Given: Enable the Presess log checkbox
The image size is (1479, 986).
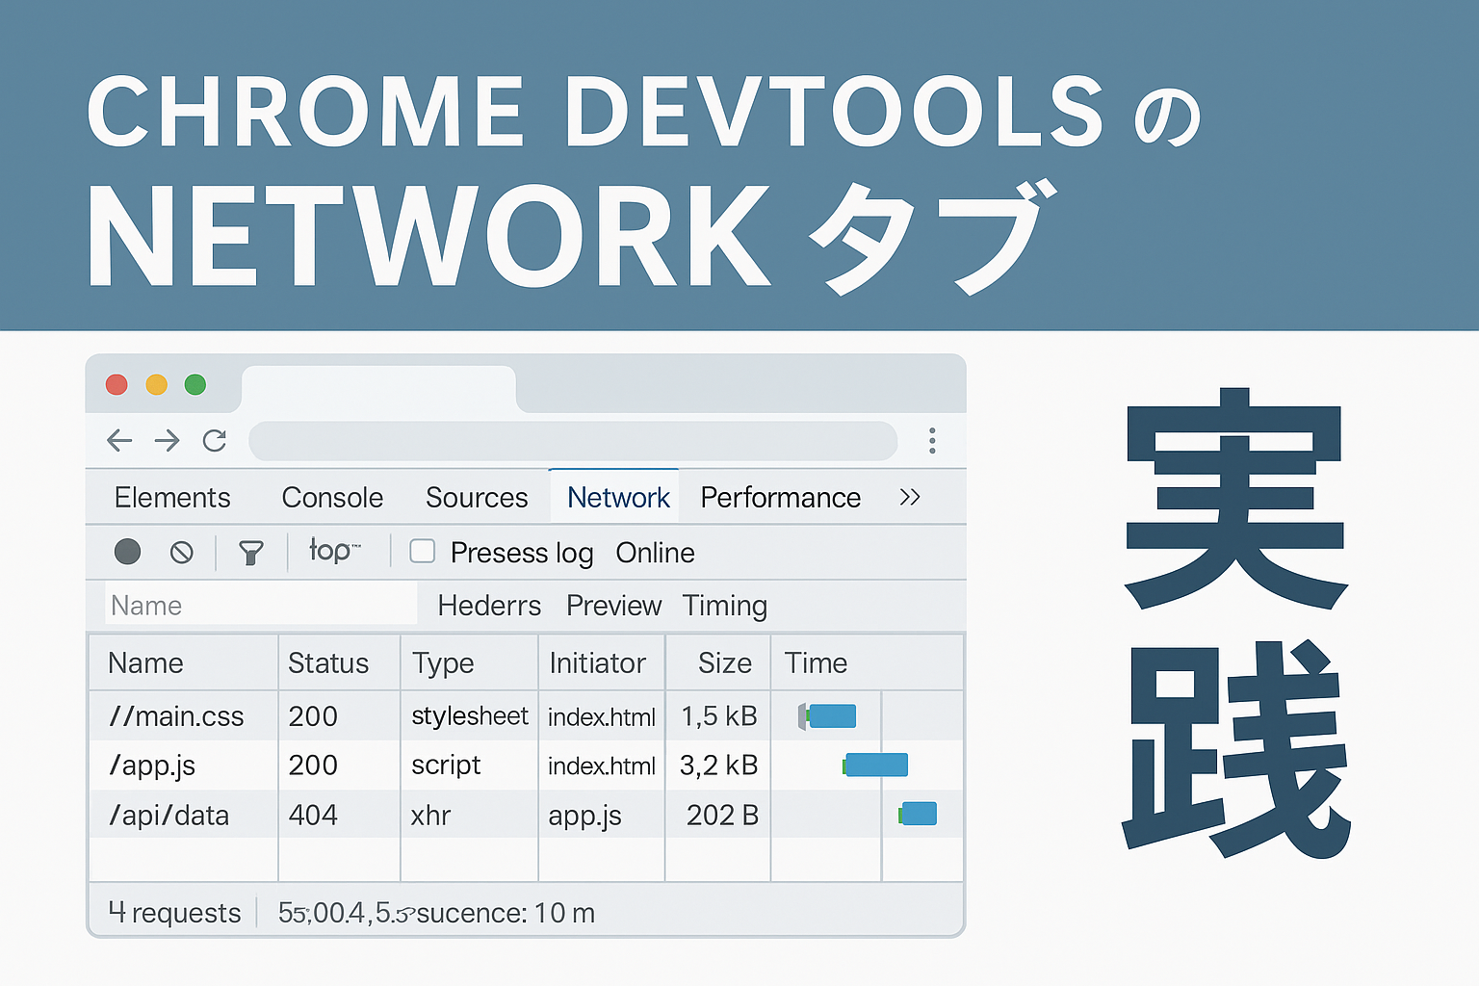Looking at the screenshot, I should 422,551.
